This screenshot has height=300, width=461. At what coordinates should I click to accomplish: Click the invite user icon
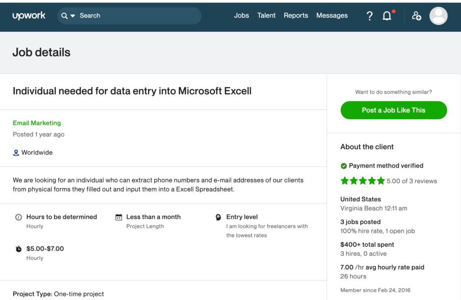(416, 16)
